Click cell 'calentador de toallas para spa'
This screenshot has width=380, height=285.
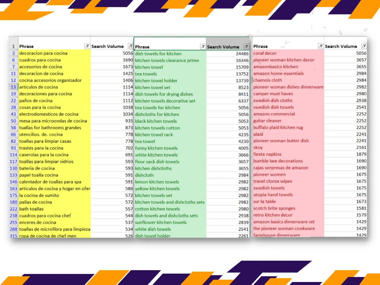coord(54,182)
